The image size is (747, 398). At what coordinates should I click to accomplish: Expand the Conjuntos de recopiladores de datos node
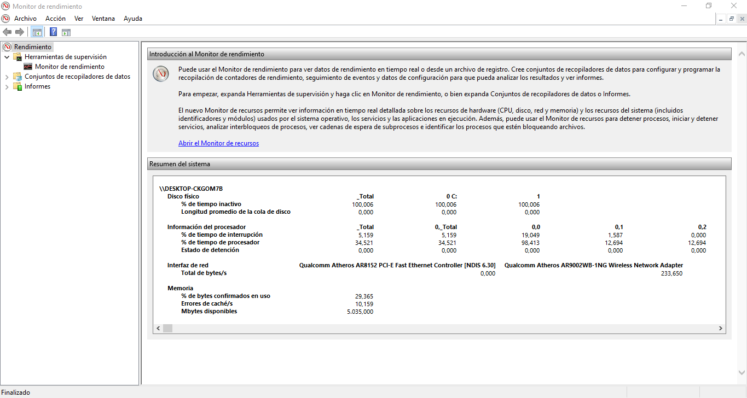coord(7,77)
